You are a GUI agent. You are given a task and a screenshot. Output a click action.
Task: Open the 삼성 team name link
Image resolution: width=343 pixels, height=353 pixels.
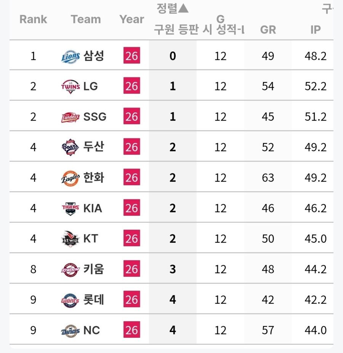point(94,56)
